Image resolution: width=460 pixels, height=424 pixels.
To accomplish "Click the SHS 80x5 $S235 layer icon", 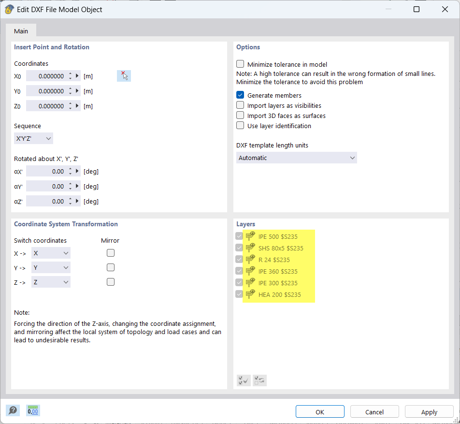I will tap(250, 248).
